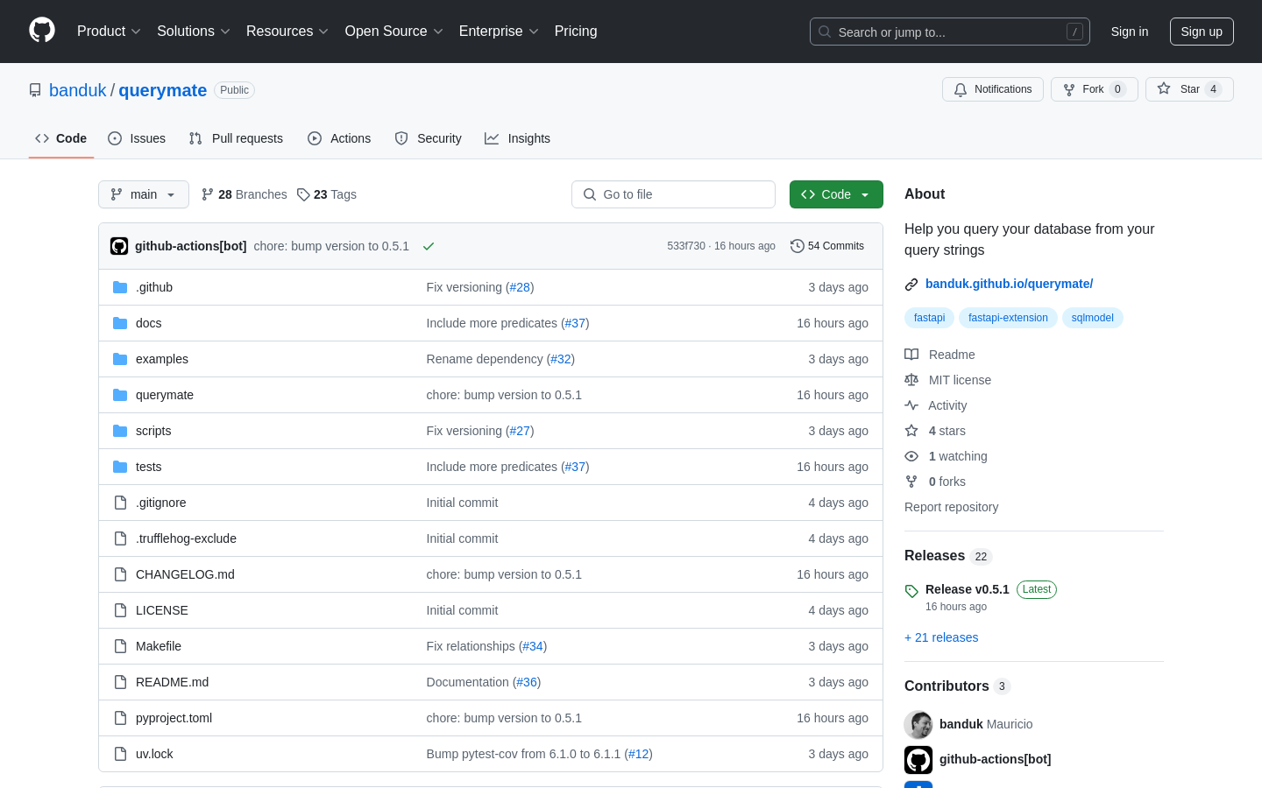Expand the Open Source menu
Viewport: 1262px width, 788px height.
394,32
